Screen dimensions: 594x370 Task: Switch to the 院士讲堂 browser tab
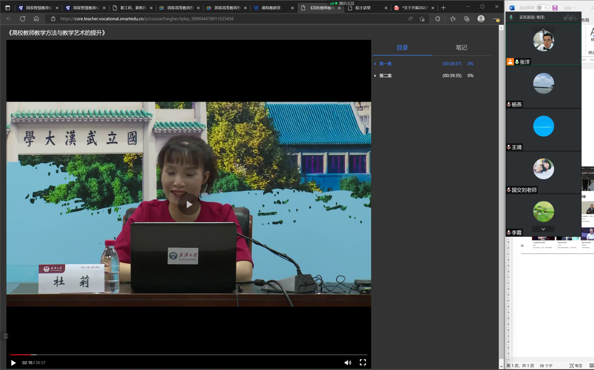pyautogui.click(x=363, y=8)
